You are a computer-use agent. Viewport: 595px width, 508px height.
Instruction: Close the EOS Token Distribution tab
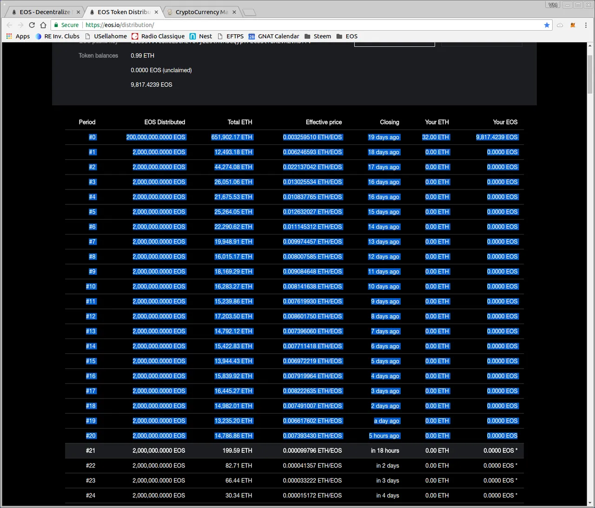[156, 12]
